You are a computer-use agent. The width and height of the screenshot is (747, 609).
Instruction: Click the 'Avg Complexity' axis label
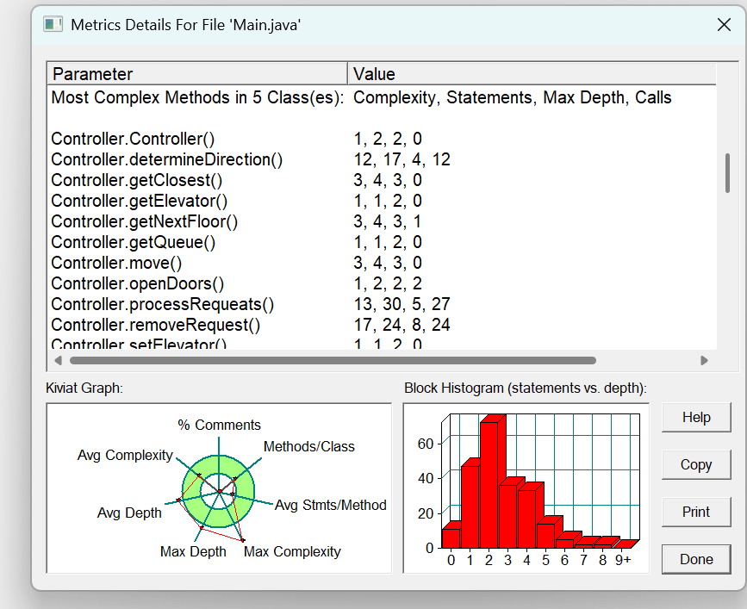click(x=125, y=455)
